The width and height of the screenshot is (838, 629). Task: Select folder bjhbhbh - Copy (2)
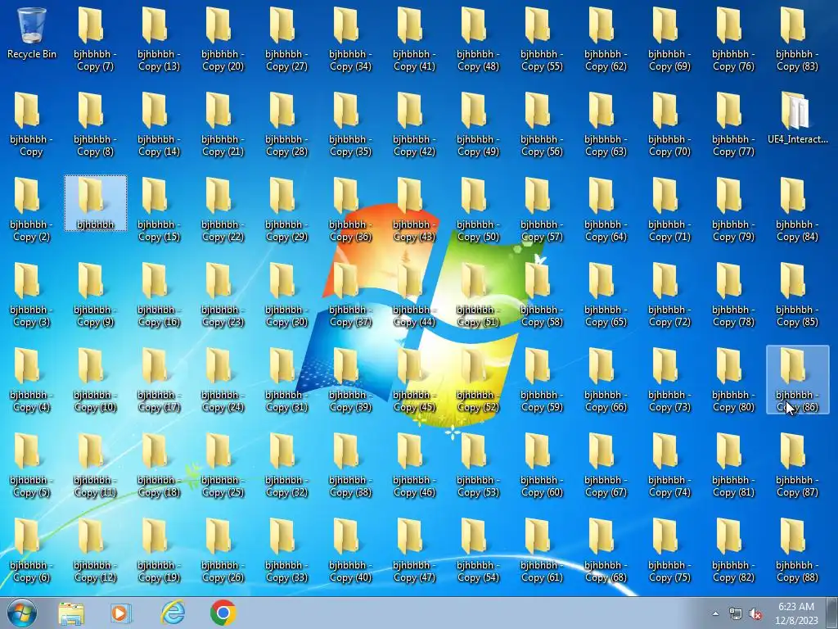[x=32, y=210]
